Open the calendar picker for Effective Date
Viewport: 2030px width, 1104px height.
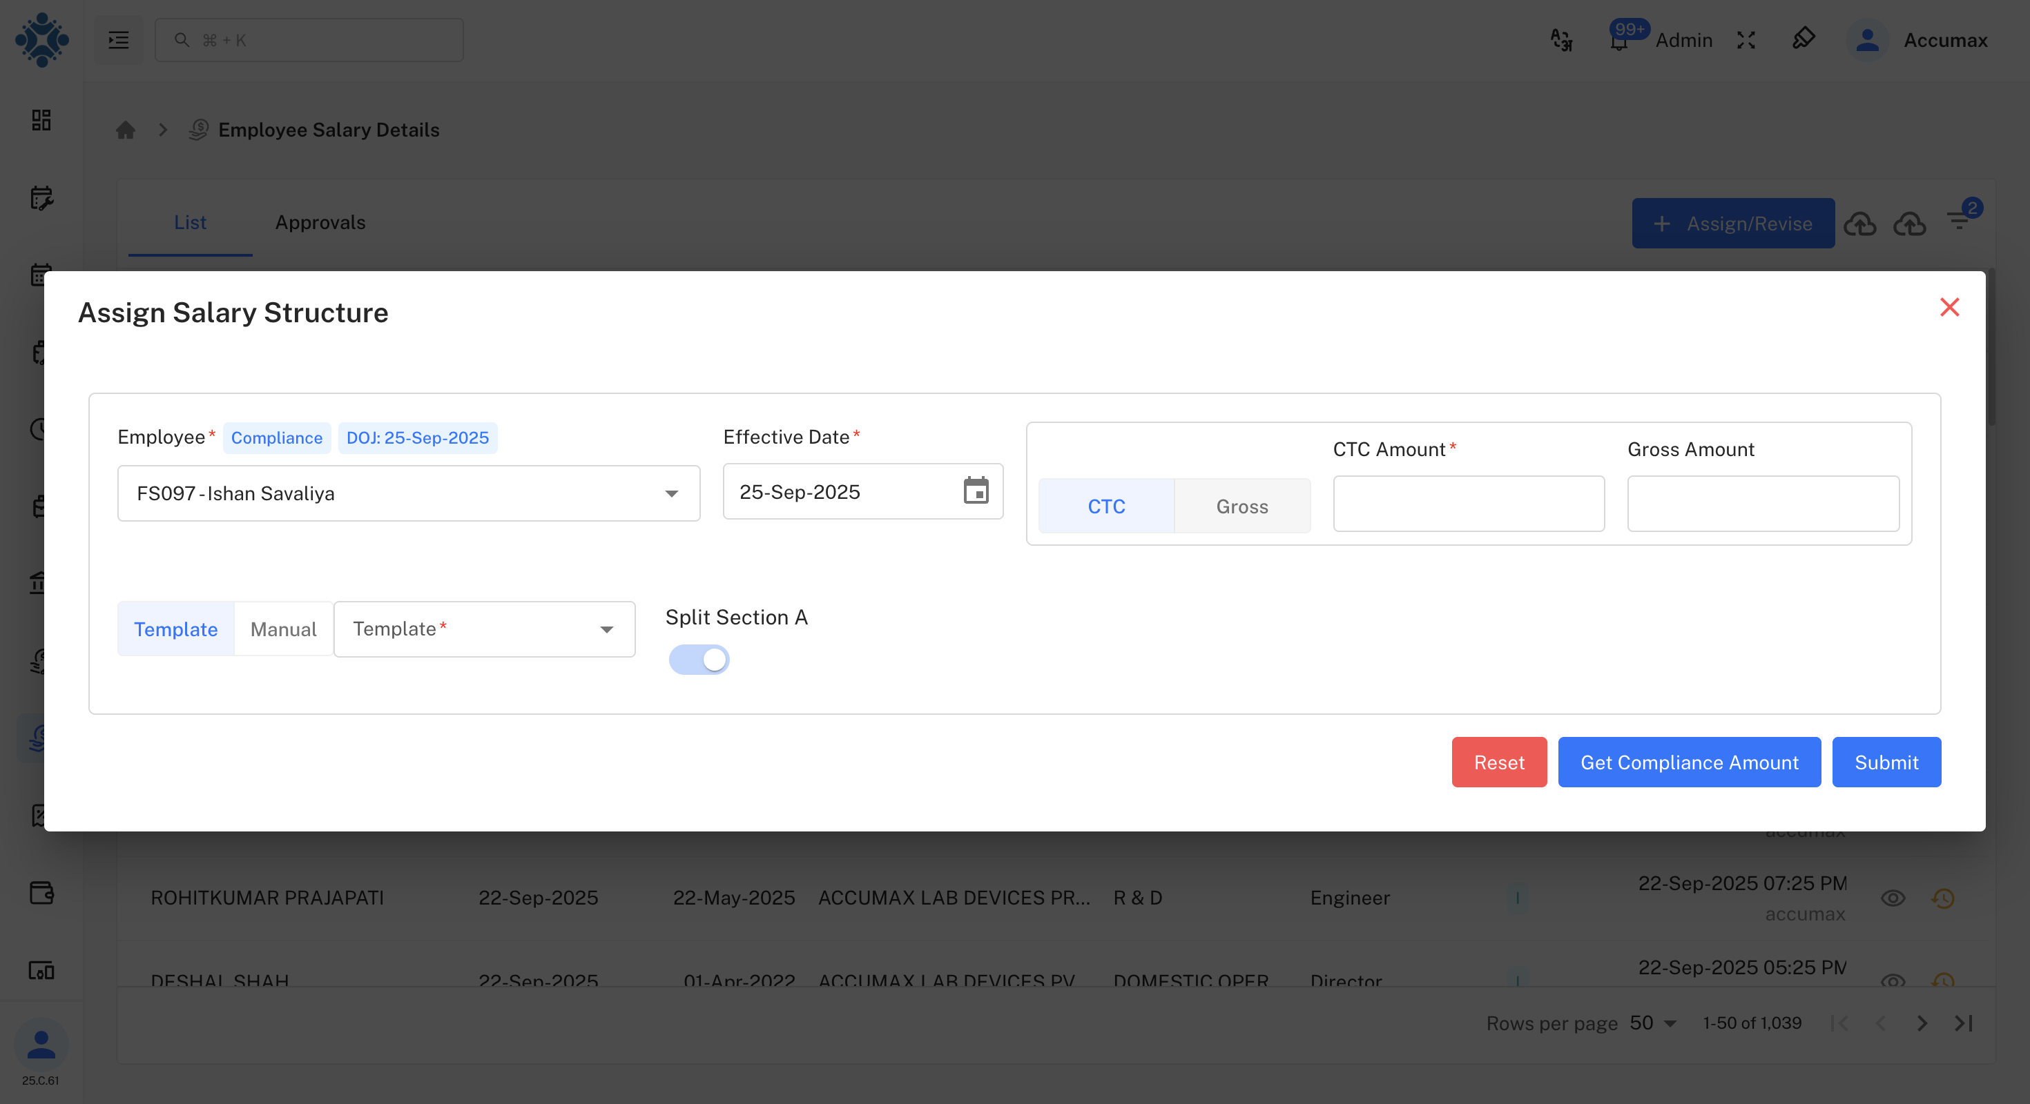click(x=976, y=491)
